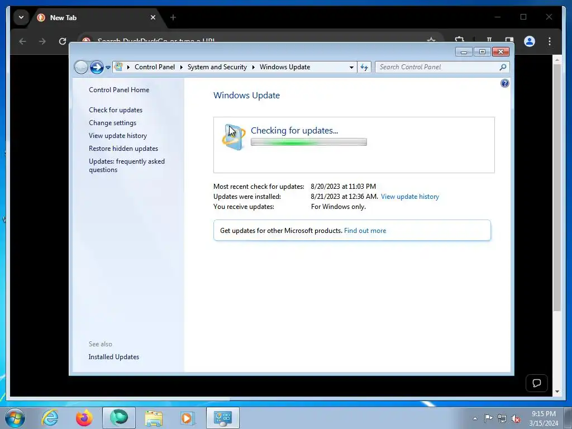Click the refresh button beside address bar
572x429 pixels.
point(364,67)
